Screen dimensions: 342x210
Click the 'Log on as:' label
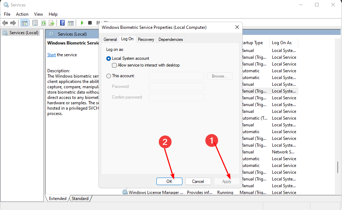(115, 49)
